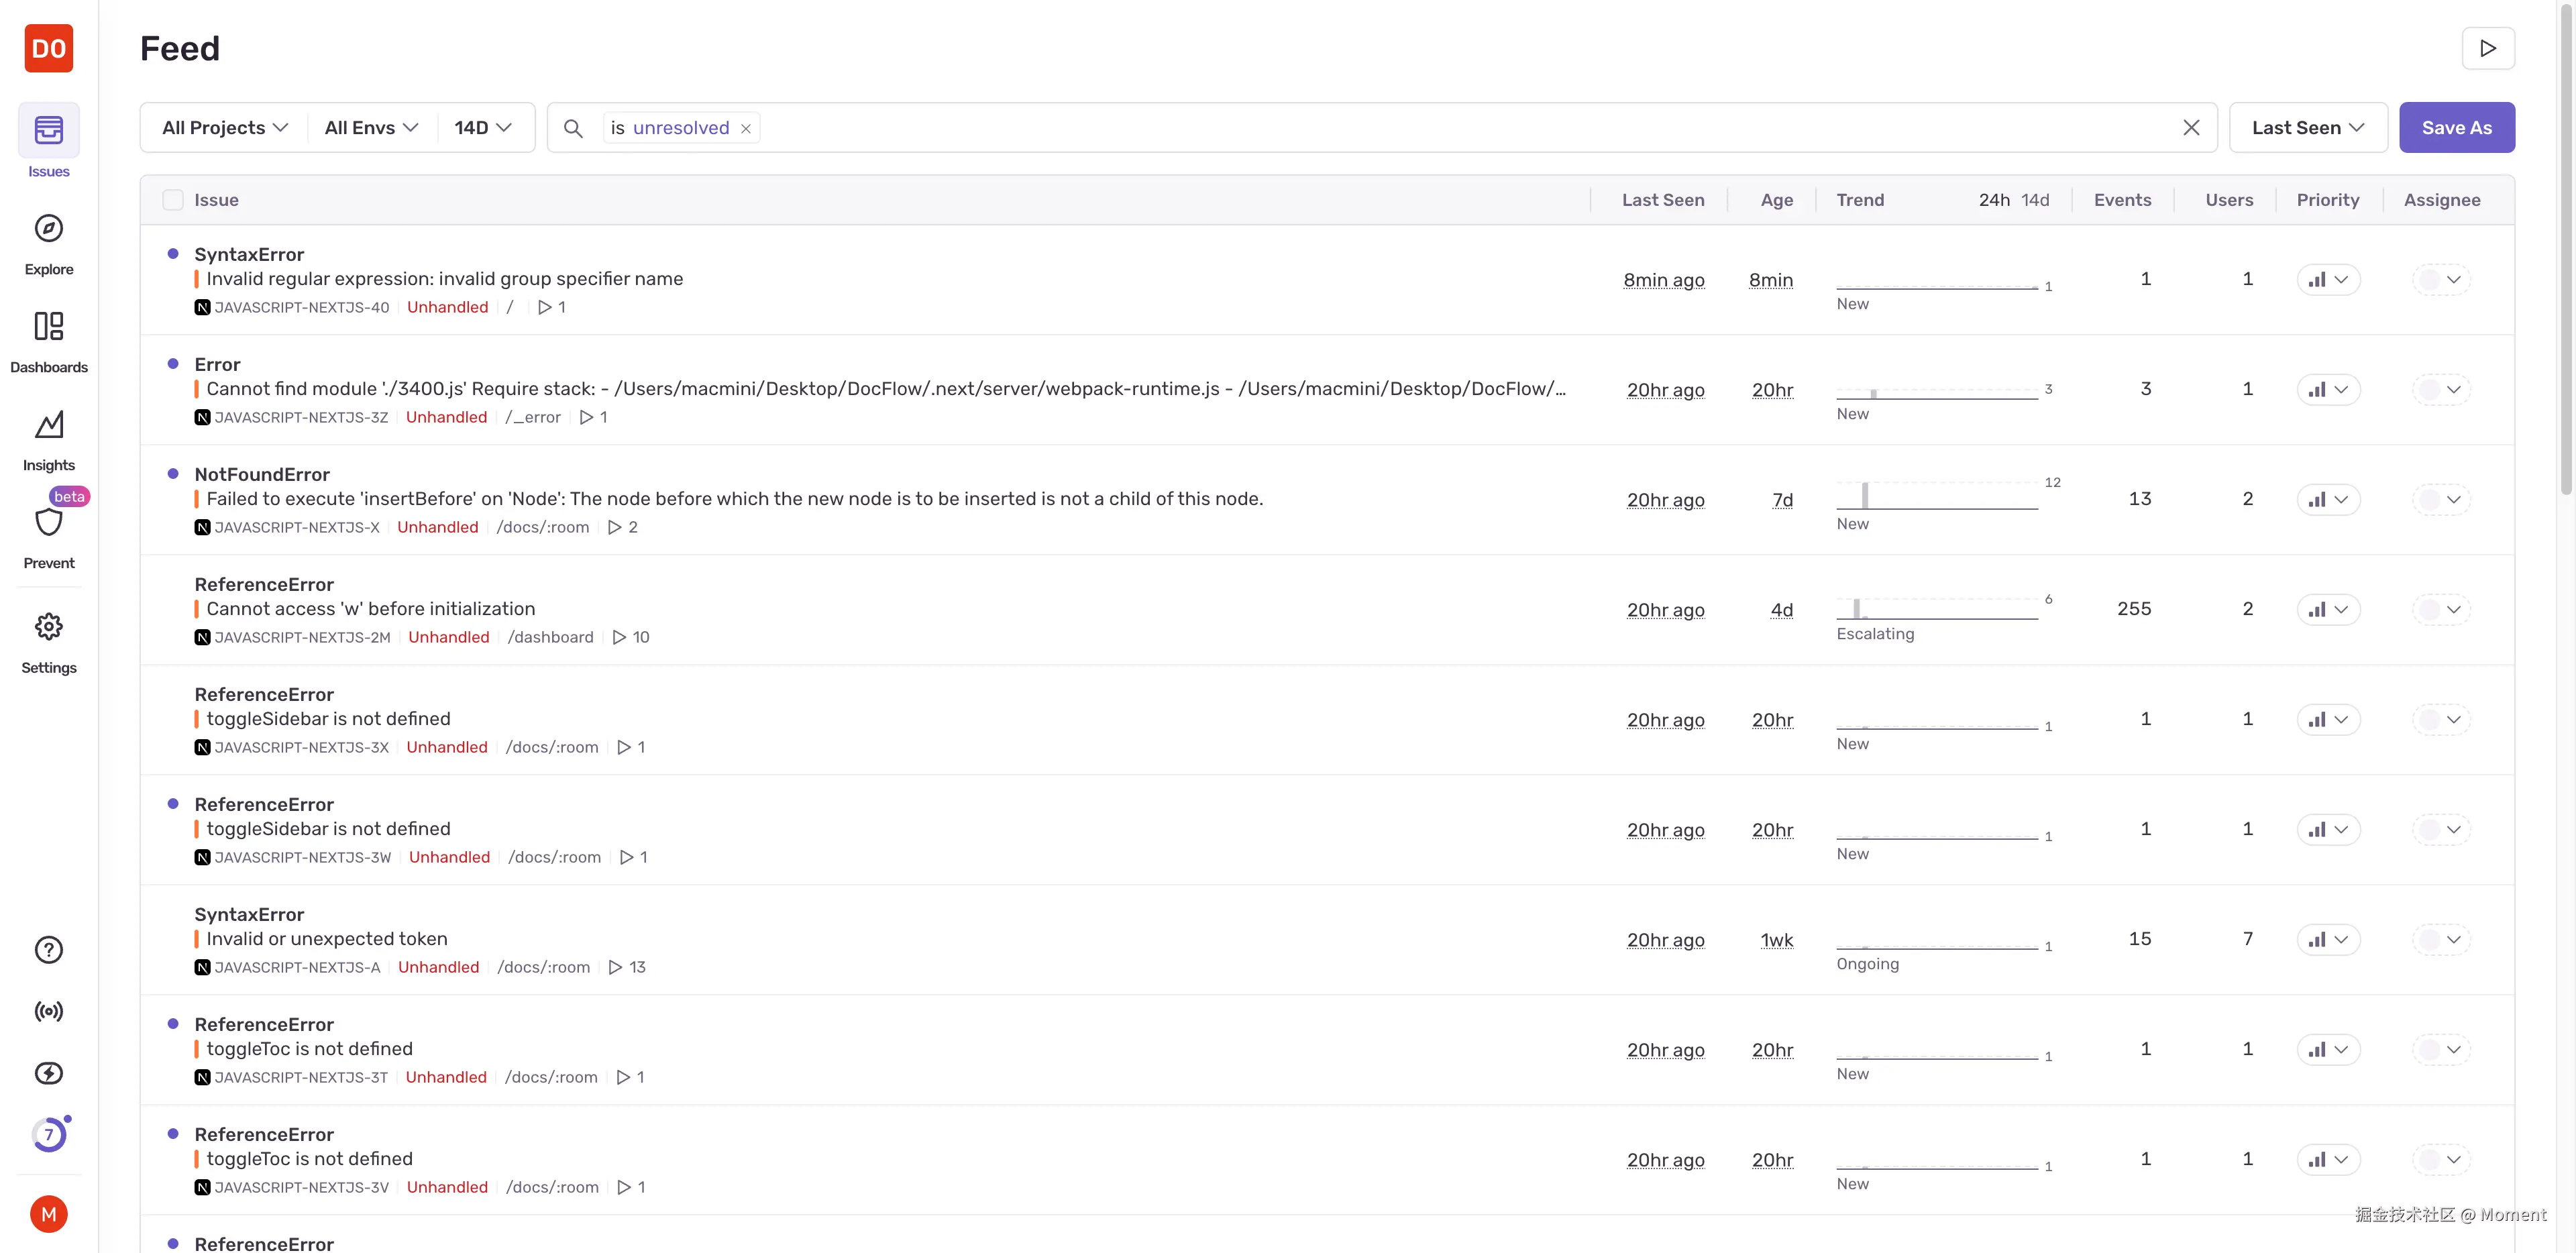Click the lightning bolt service status icon
This screenshot has width=2576, height=1253.
click(x=48, y=1073)
